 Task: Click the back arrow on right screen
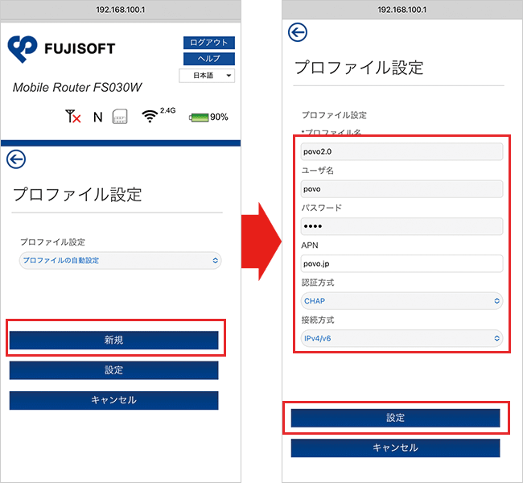[298, 32]
